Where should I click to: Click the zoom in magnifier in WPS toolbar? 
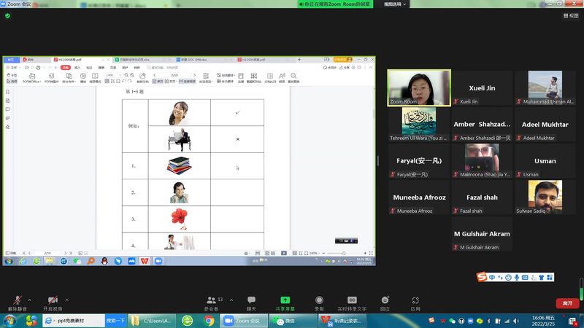(x=132, y=75)
